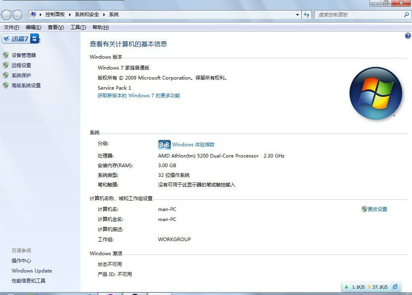Refresh the page using the address bar refresh icon
The image size is (412, 295).
pyautogui.click(x=307, y=14)
